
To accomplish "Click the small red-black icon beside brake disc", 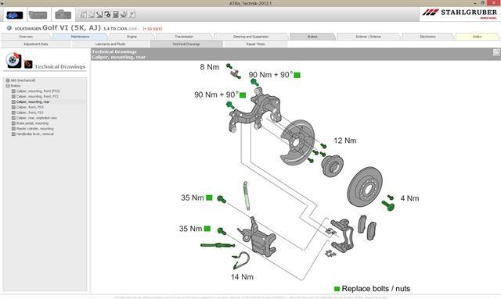I will 28,64.
